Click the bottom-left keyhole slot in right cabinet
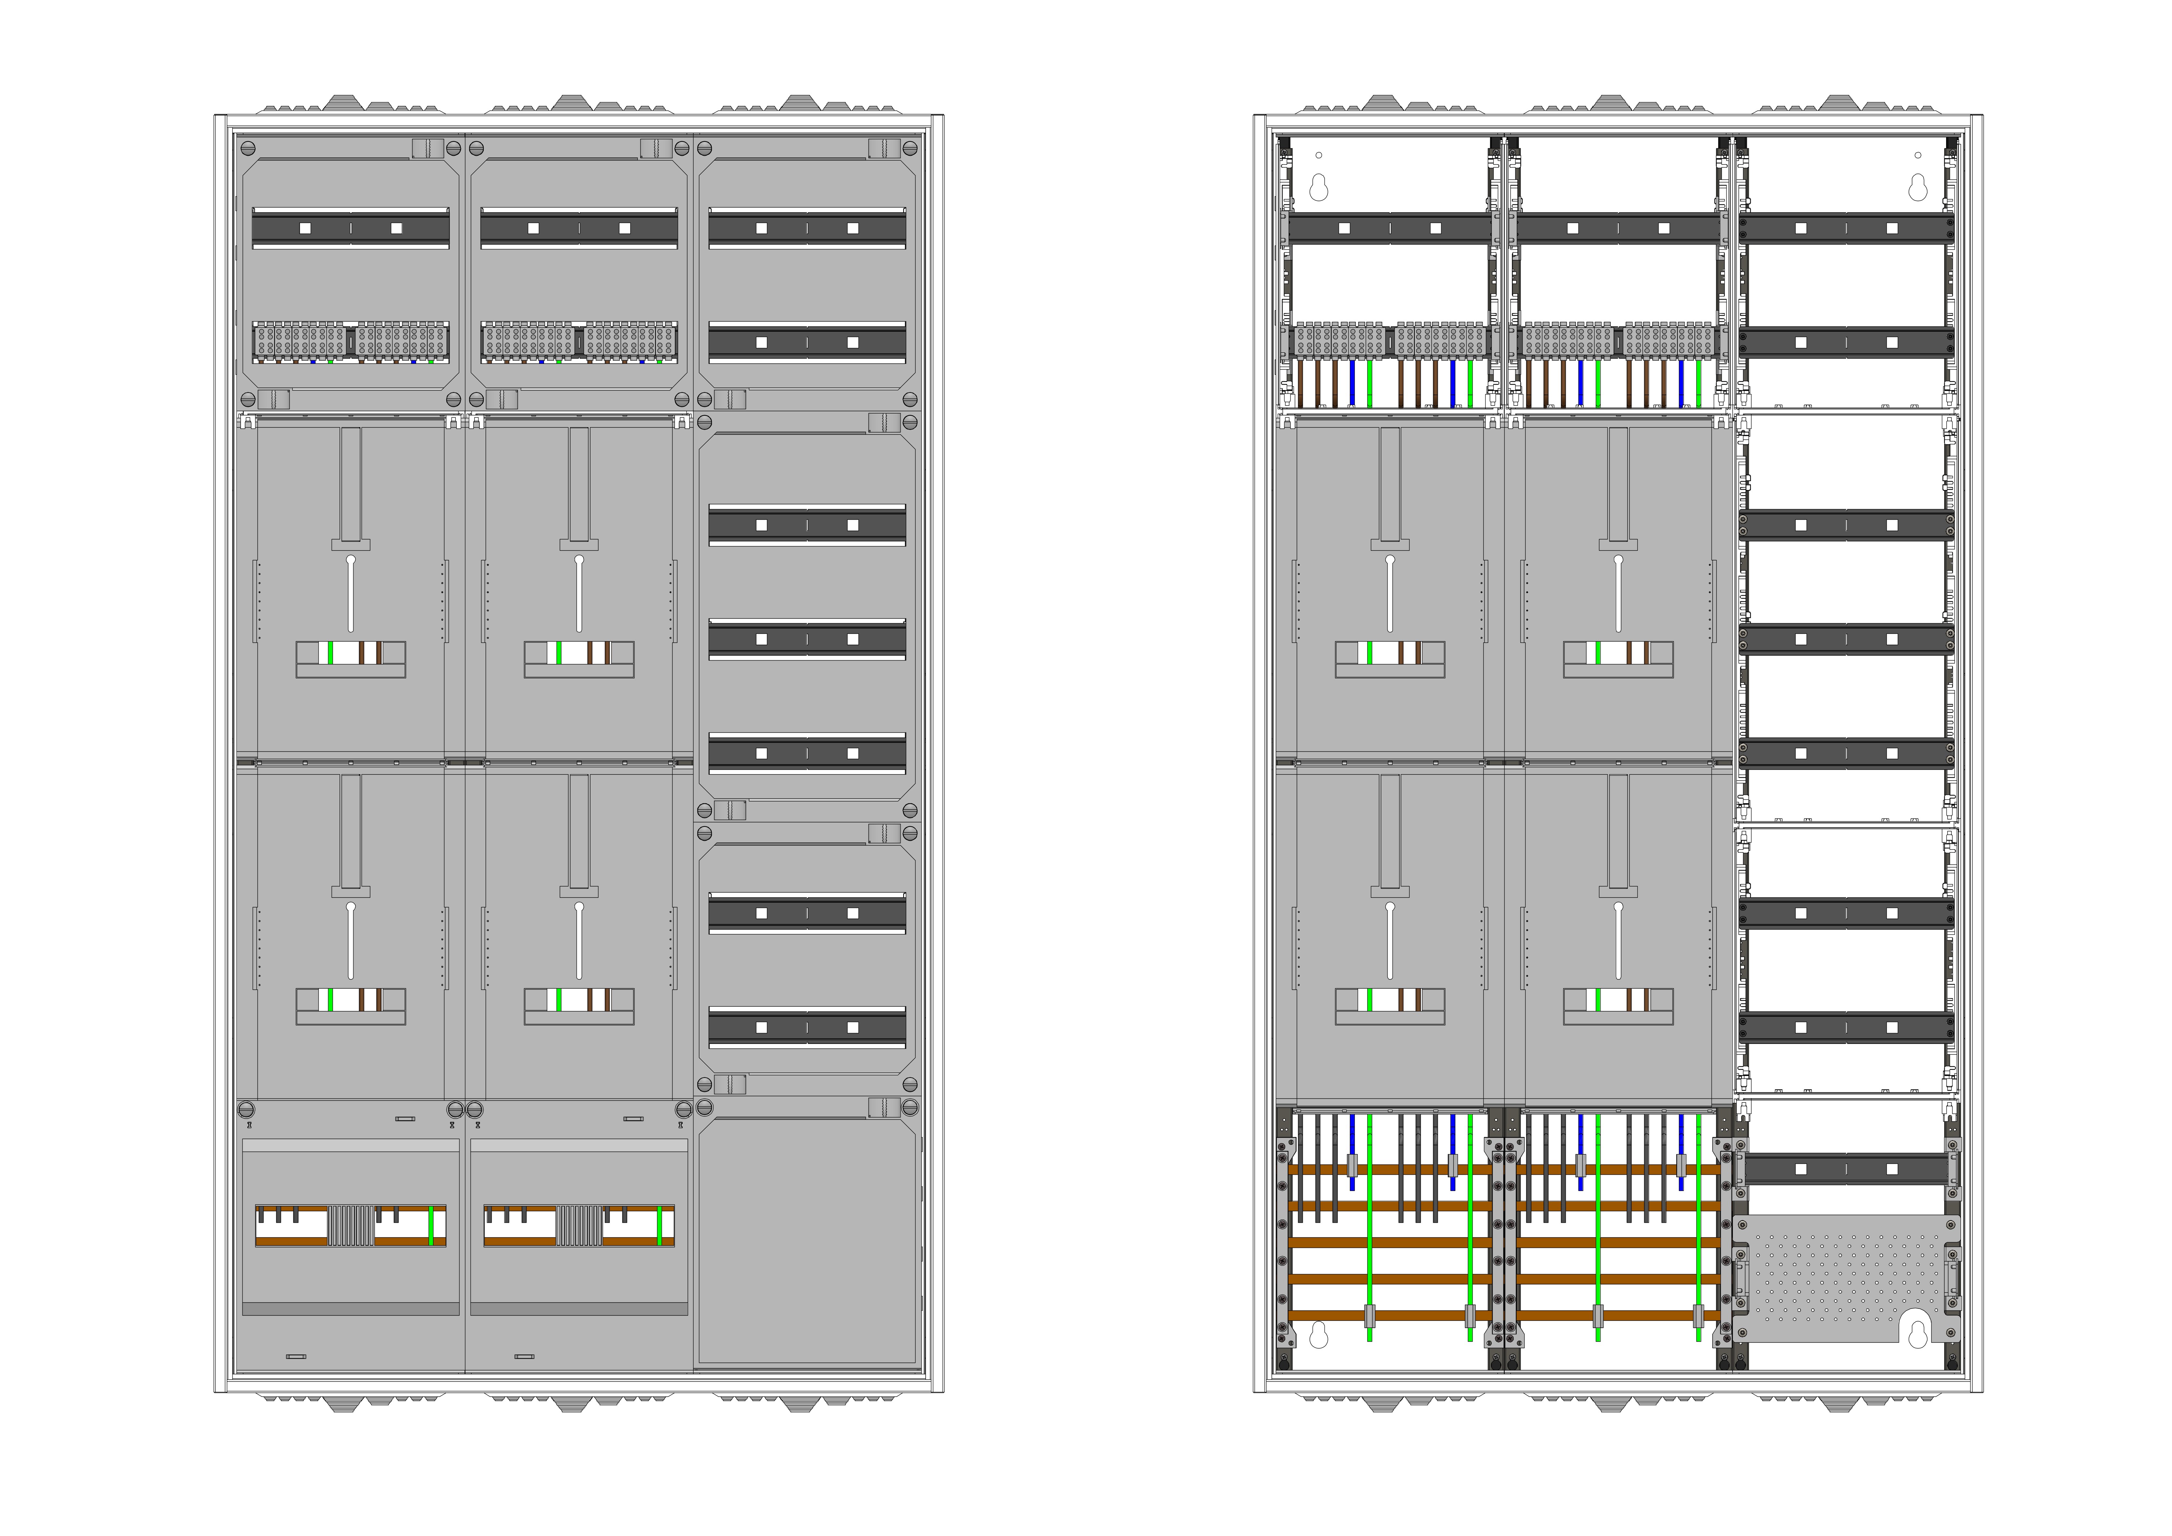Viewport: 2172px width, 1536px height. pos(1319,1336)
